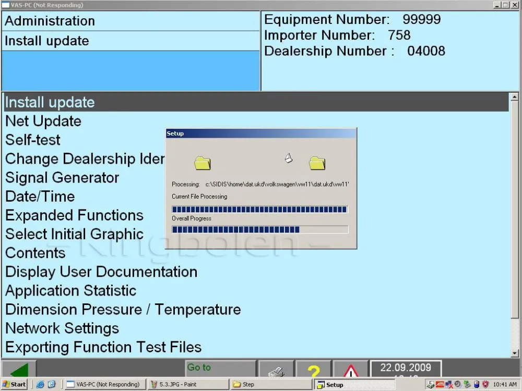The width and height of the screenshot is (522, 391).
Task: Click the list vertical scrollbar track
Action: tap(515, 225)
